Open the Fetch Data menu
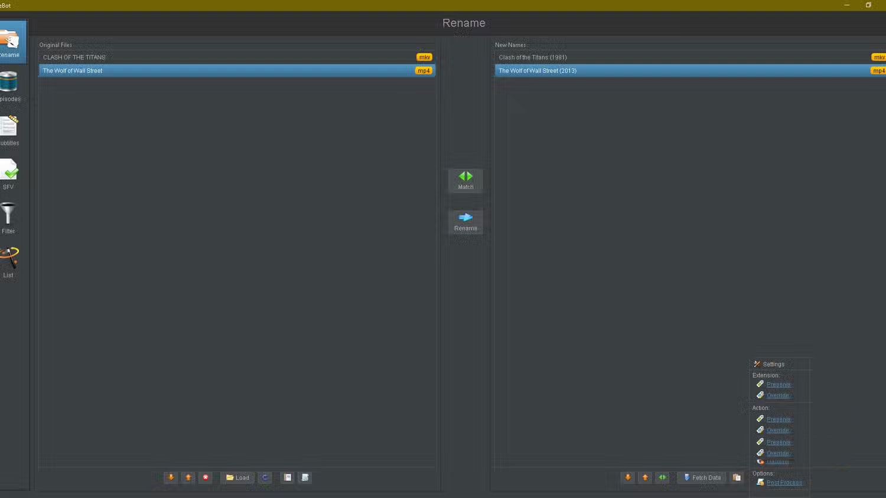The height and width of the screenshot is (498, 886). click(x=701, y=477)
